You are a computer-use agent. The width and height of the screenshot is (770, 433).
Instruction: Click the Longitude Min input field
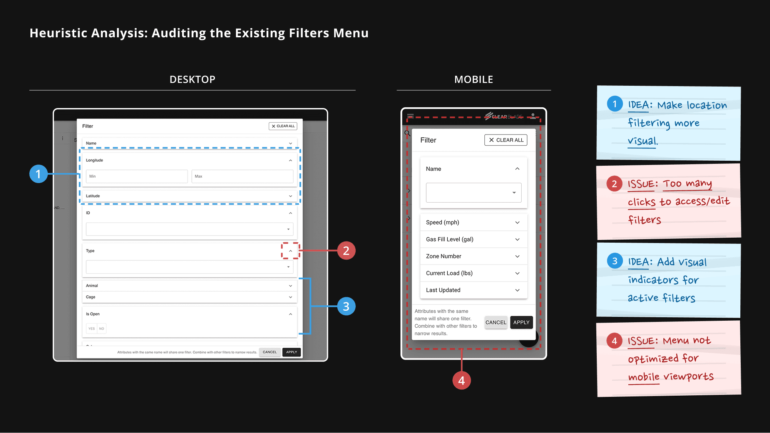[136, 176]
